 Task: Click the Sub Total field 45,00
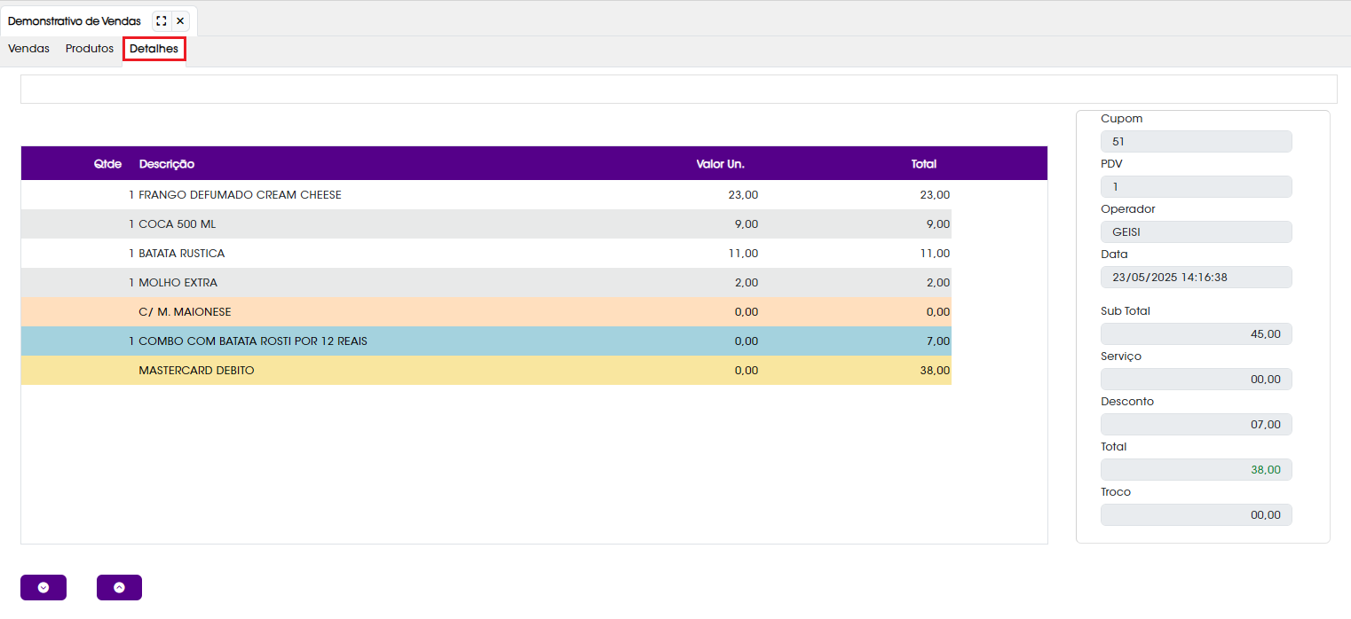(1196, 333)
